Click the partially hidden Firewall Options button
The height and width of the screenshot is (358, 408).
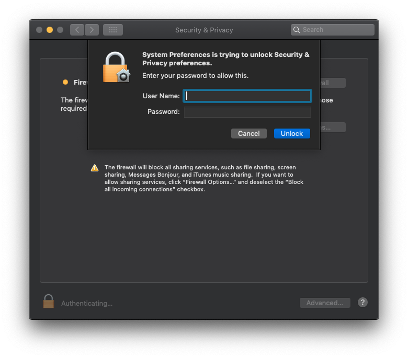coord(333,128)
